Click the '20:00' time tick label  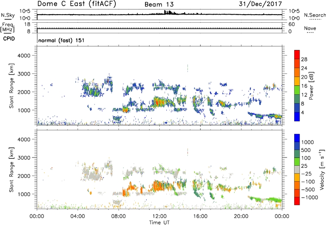241,216
